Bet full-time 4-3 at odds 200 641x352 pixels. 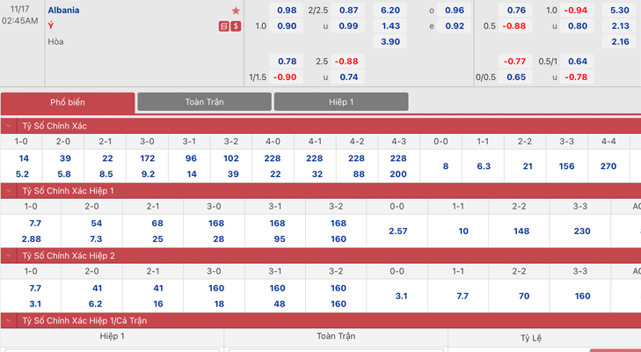point(398,174)
